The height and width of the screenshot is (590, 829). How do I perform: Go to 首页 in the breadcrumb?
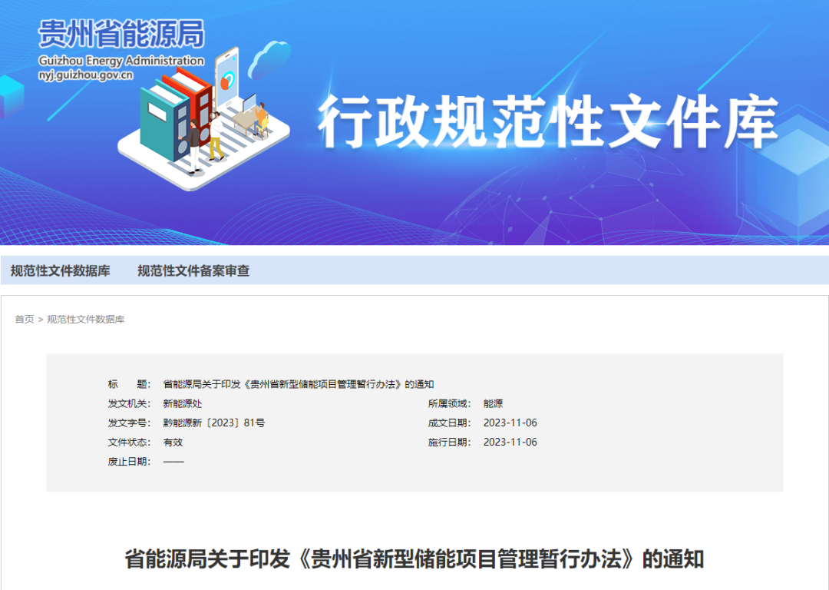click(x=25, y=319)
